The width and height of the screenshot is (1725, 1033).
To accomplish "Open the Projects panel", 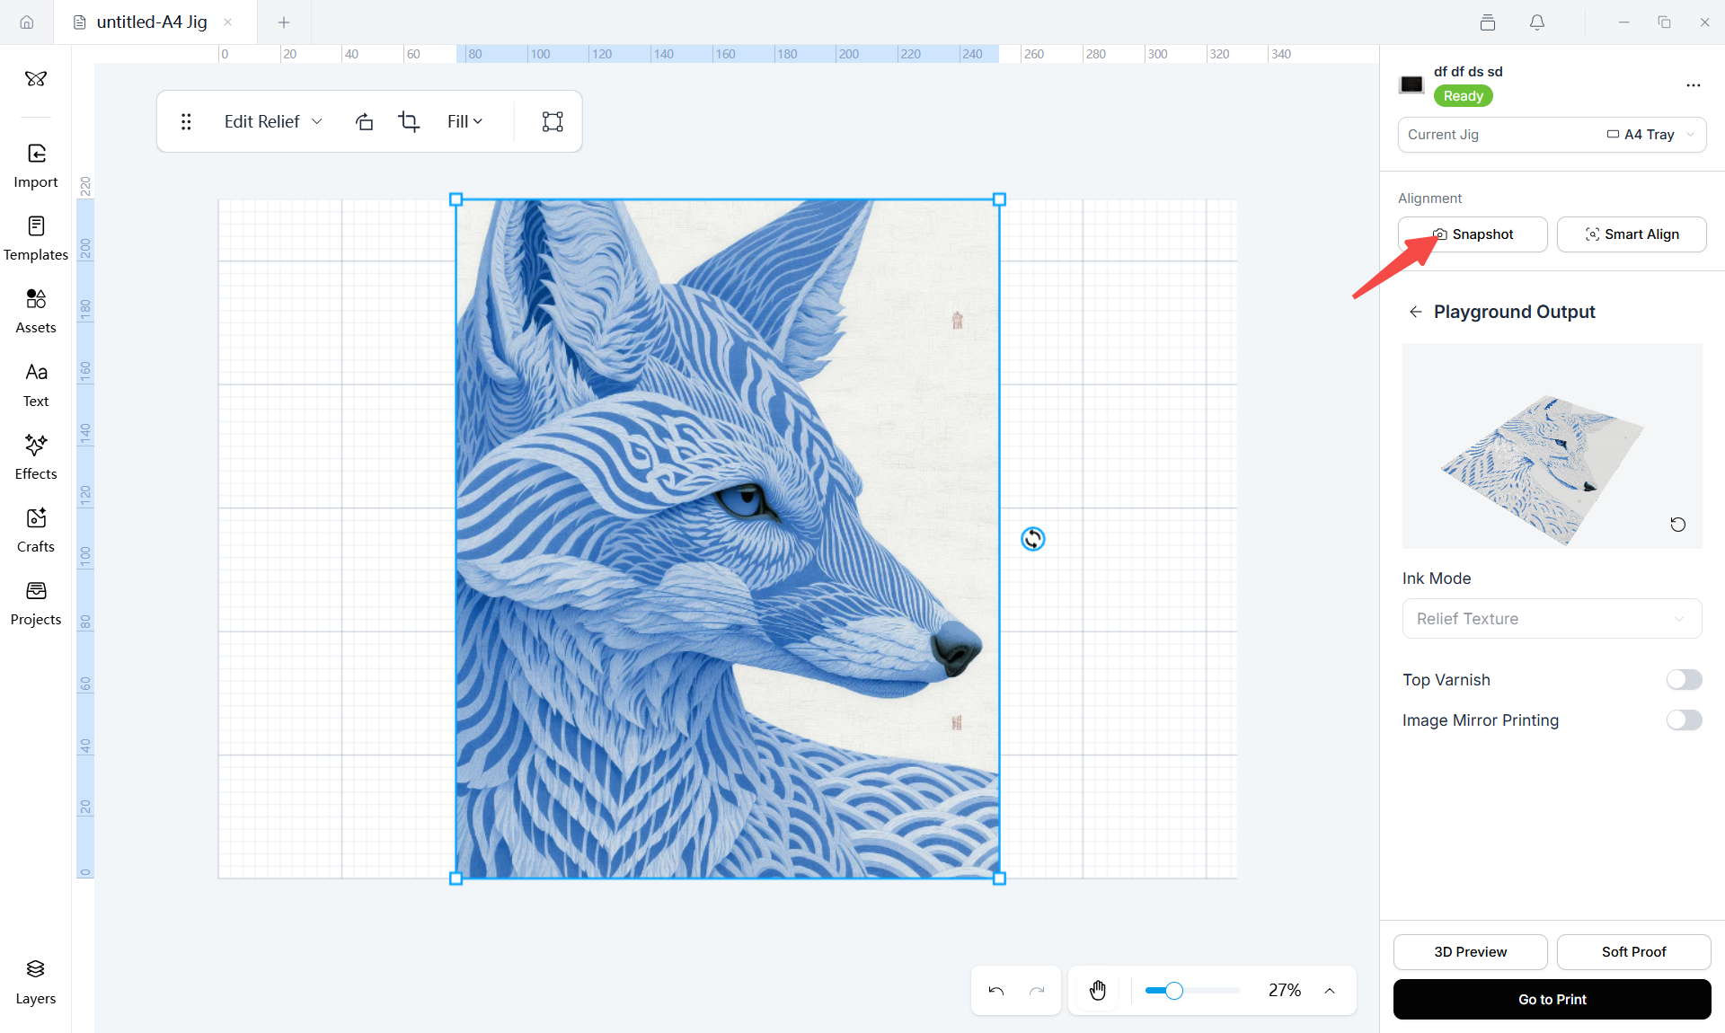I will (36, 603).
